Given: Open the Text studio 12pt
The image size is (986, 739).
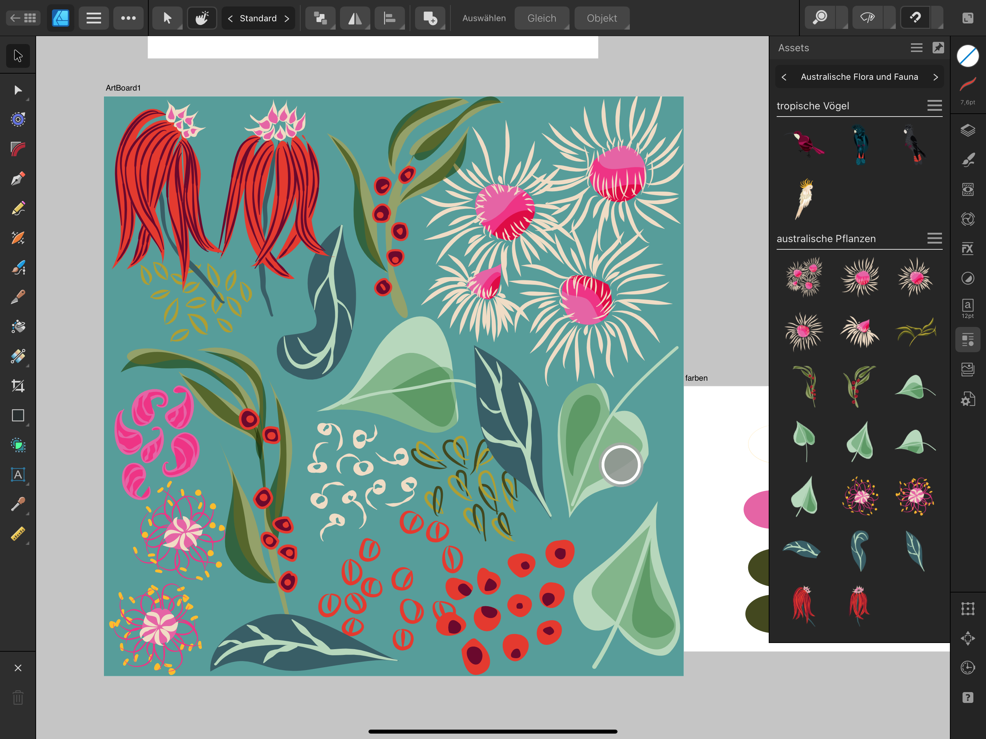Looking at the screenshot, I should coord(968,309).
